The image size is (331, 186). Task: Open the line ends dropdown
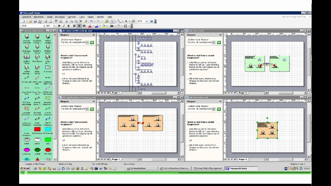click(x=129, y=26)
